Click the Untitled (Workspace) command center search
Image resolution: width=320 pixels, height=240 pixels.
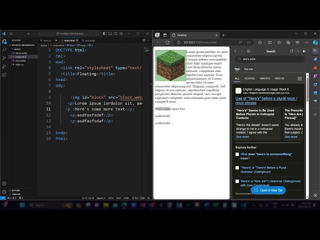(69, 33)
